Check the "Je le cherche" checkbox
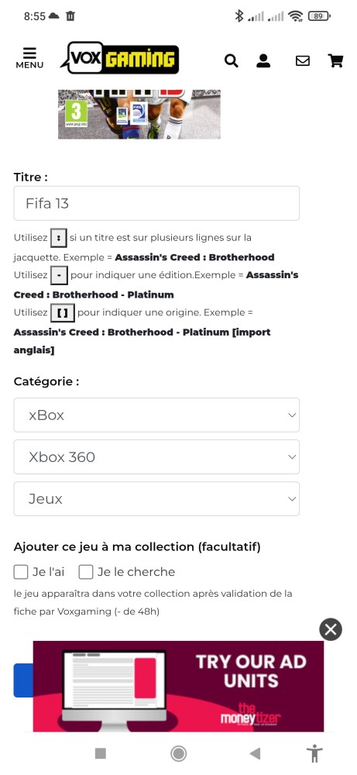Viewport: 357px width, 775px height. 86,573
